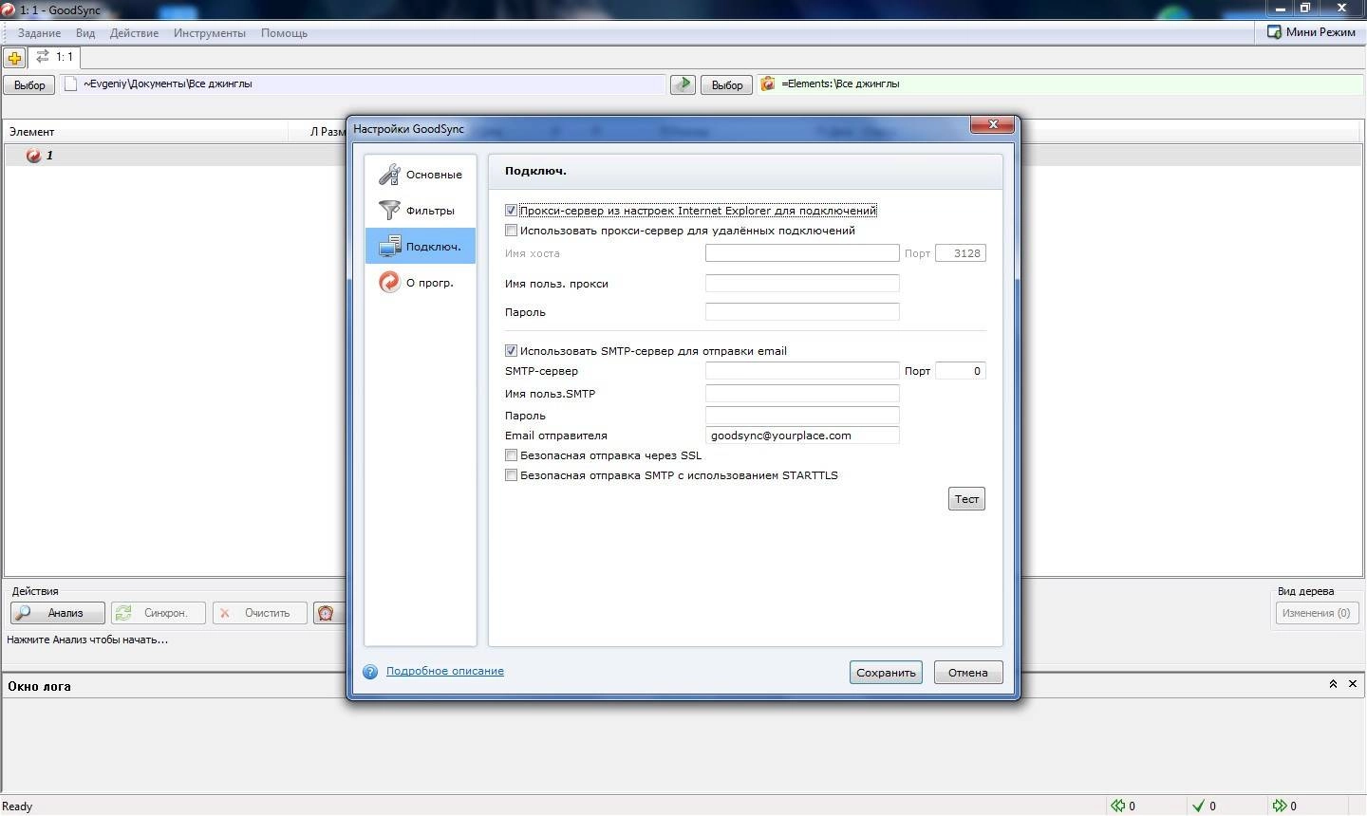The width and height of the screenshot is (1367, 816).
Task: Click the proxy Пароль field
Action: pyautogui.click(x=802, y=311)
